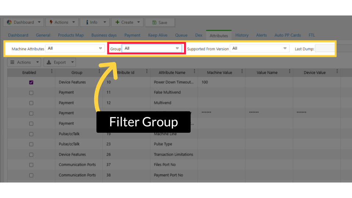Enable the False Multivend attribute checkbox
352x198 pixels.
pos(31,93)
